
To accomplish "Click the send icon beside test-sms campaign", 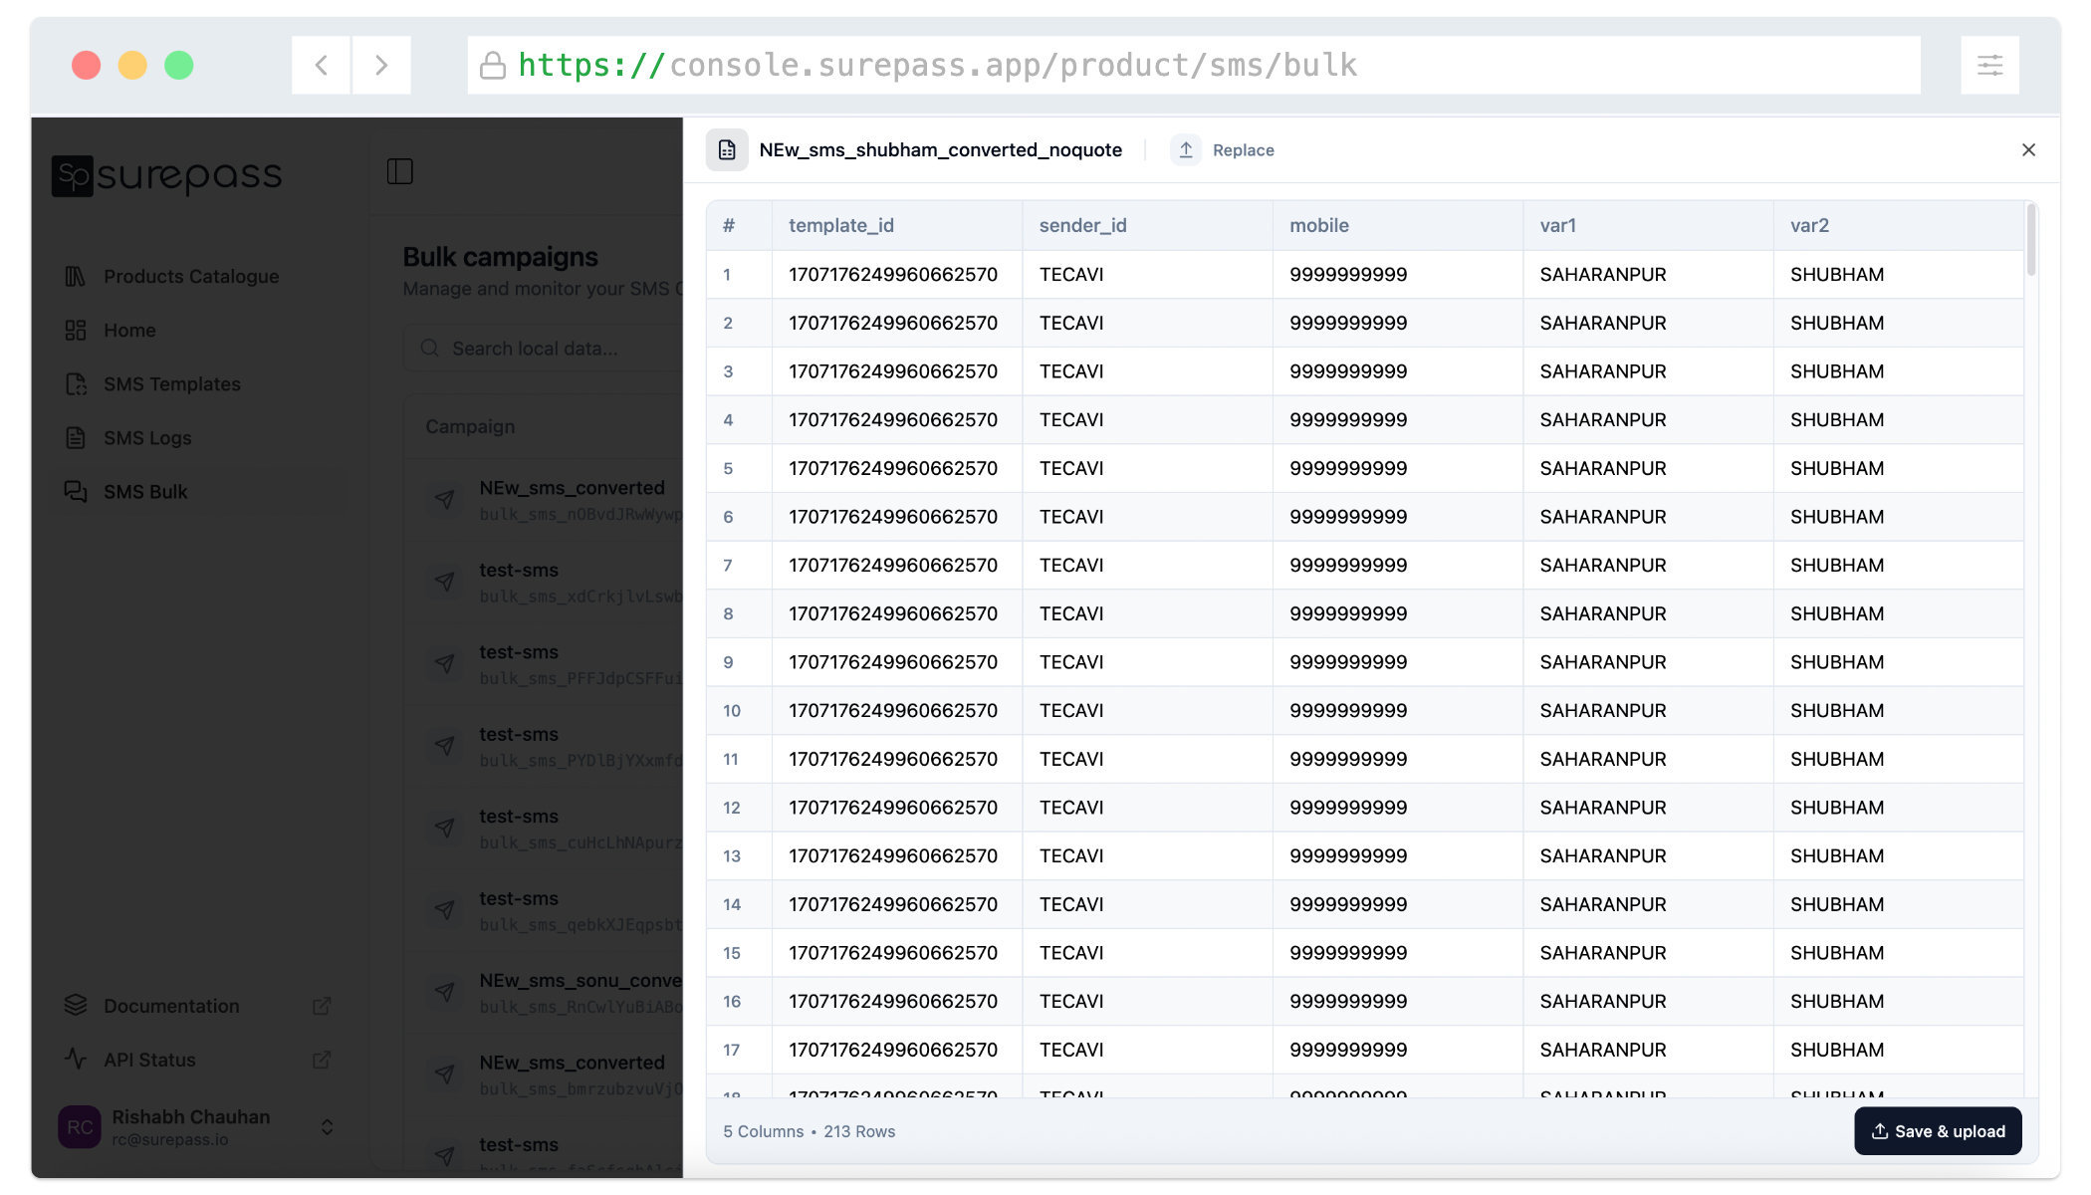I will pos(445,582).
